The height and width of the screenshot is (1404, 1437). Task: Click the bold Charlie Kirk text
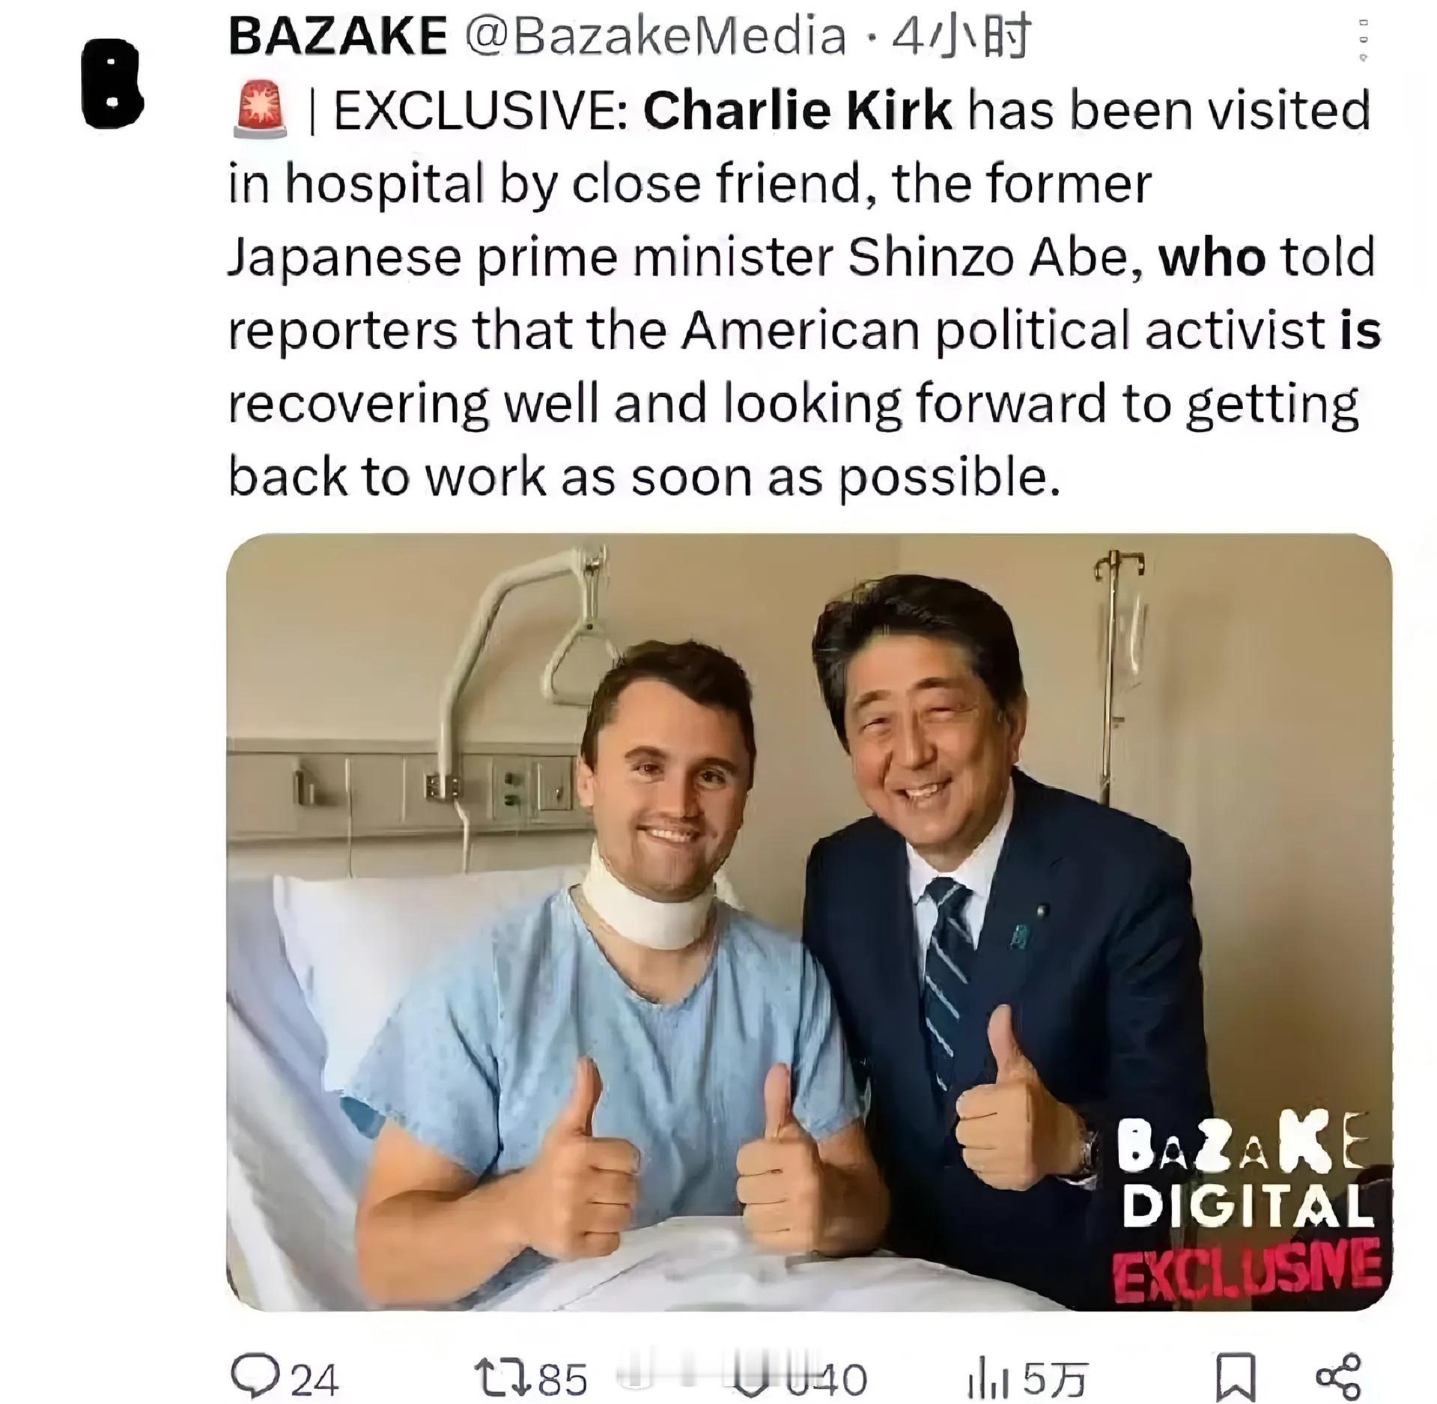[x=798, y=110]
